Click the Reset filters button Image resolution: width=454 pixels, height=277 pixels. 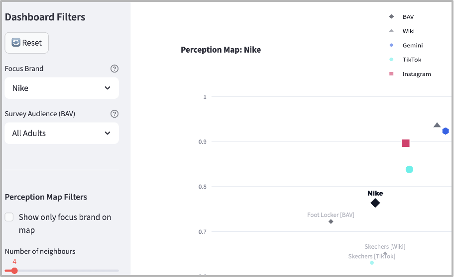click(26, 43)
